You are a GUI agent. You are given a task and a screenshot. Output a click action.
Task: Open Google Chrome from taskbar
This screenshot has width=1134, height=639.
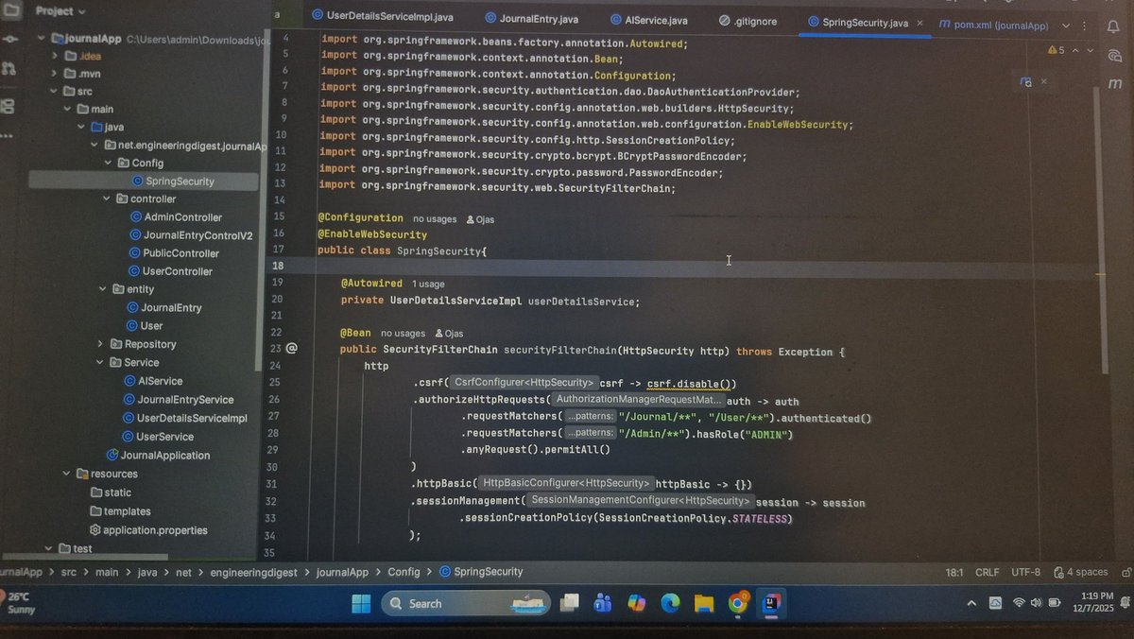click(738, 603)
